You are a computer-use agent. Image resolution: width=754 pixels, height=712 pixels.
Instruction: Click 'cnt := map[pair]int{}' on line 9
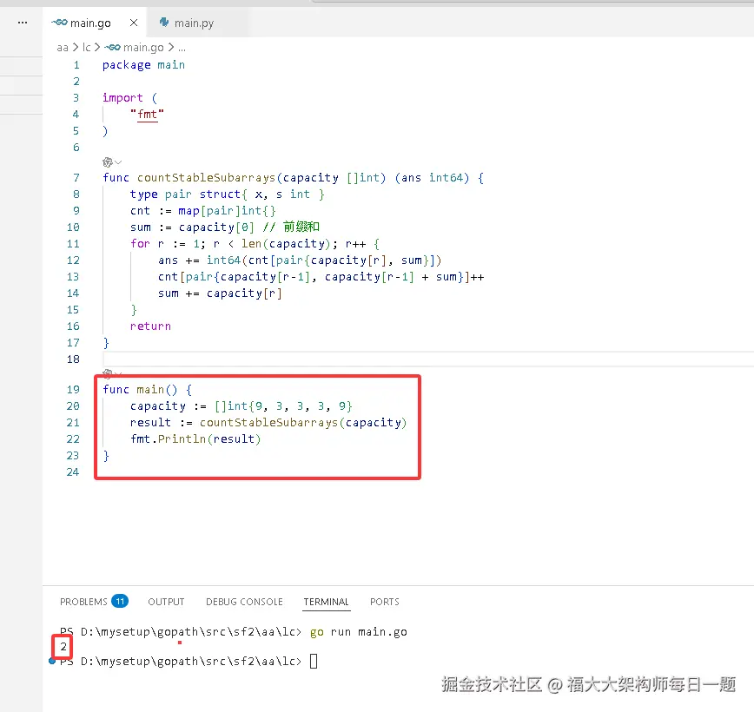[x=203, y=211]
